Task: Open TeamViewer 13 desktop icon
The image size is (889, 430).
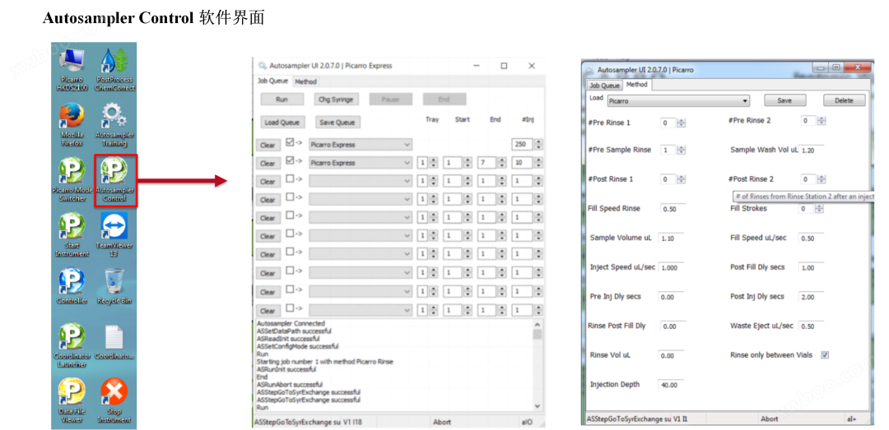Action: [x=114, y=234]
